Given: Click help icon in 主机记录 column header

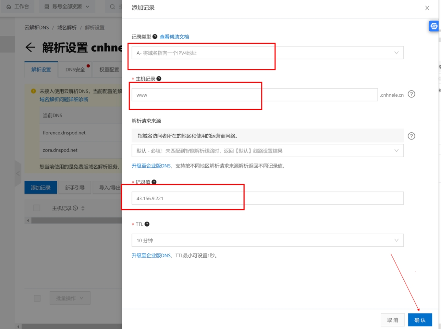Looking at the screenshot, I should pyautogui.click(x=75, y=208).
